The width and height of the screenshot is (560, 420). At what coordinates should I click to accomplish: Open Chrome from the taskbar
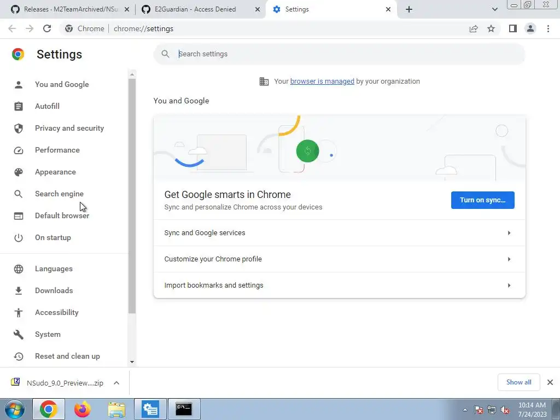click(49, 409)
